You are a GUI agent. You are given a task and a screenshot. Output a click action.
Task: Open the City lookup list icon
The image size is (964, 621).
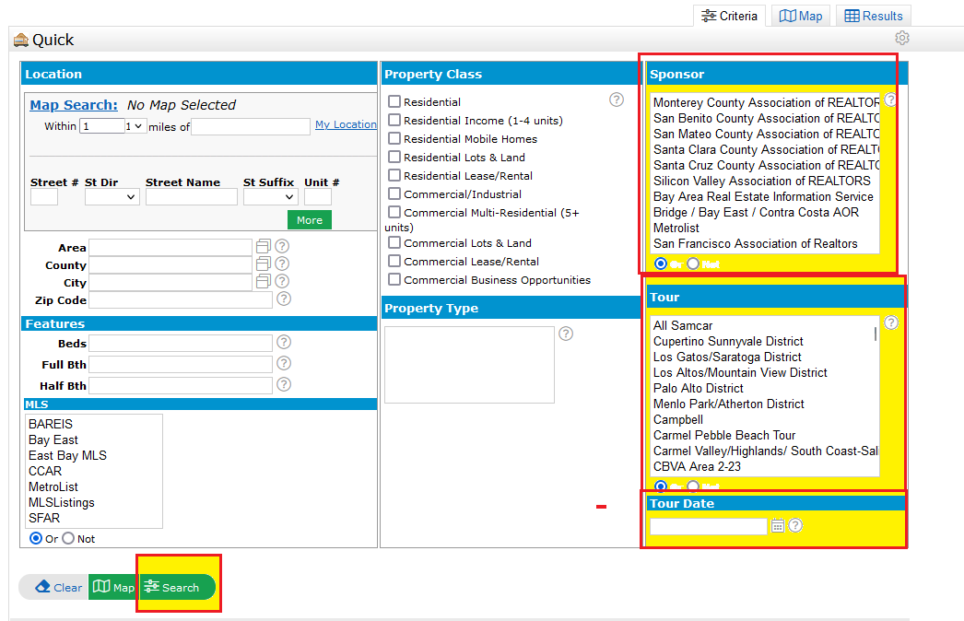[264, 281]
